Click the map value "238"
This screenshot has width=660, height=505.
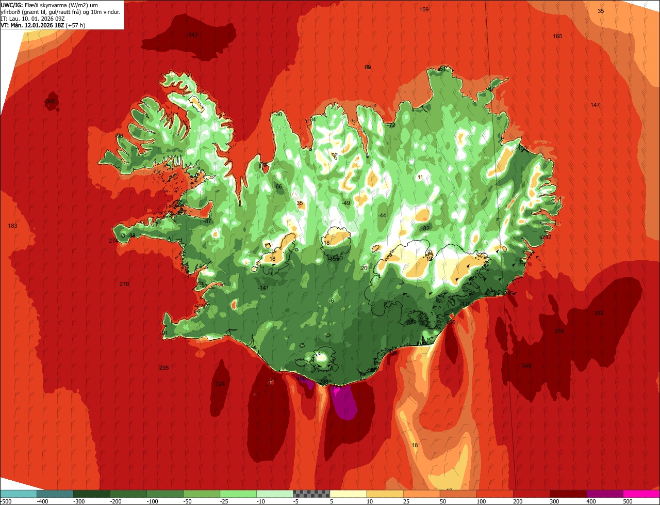[x=324, y=382]
